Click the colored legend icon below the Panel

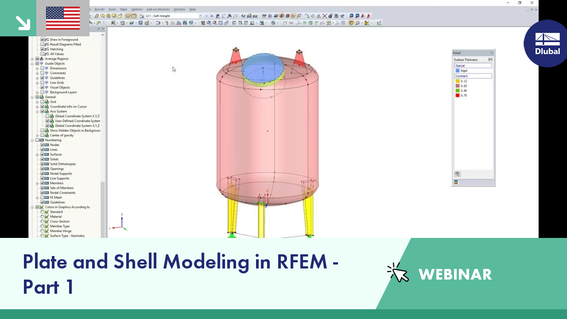click(x=456, y=182)
